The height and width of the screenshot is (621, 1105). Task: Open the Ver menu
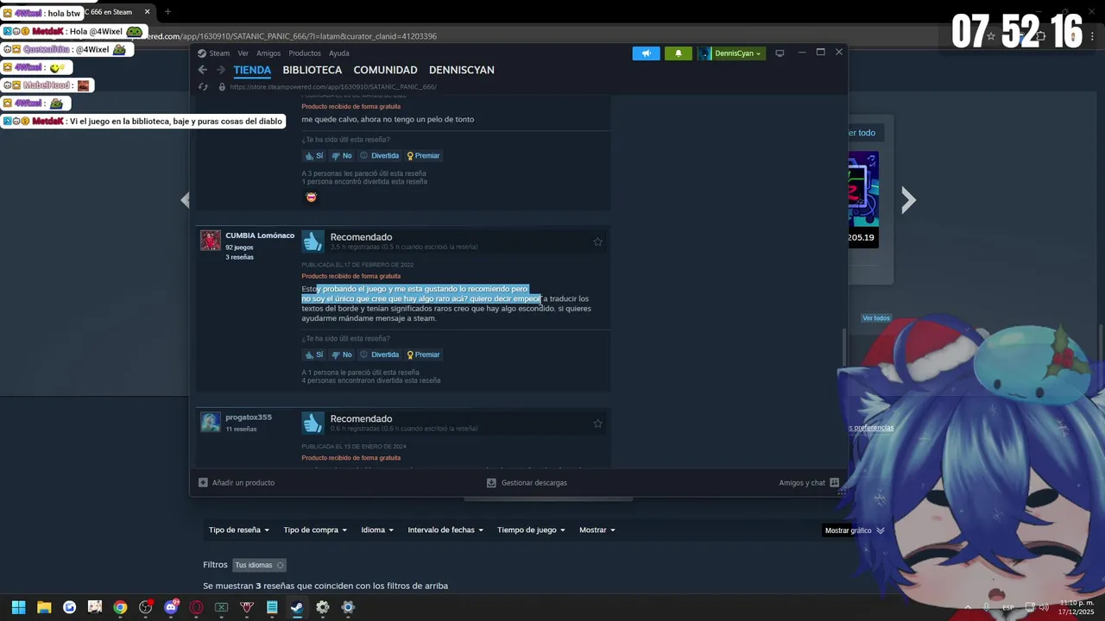click(x=243, y=53)
